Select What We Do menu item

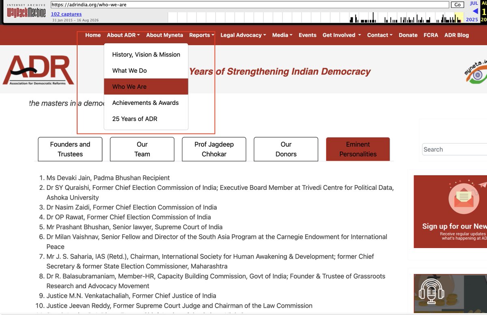click(146, 70)
